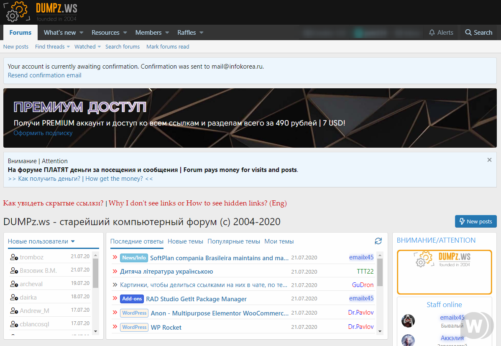Open the Alerts bell icon

432,33
